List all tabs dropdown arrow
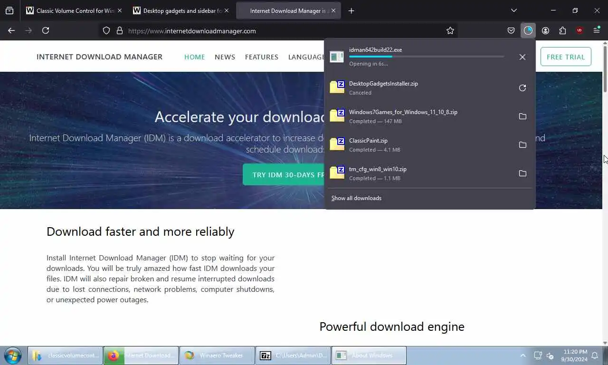The height and width of the screenshot is (365, 608). [513, 10]
